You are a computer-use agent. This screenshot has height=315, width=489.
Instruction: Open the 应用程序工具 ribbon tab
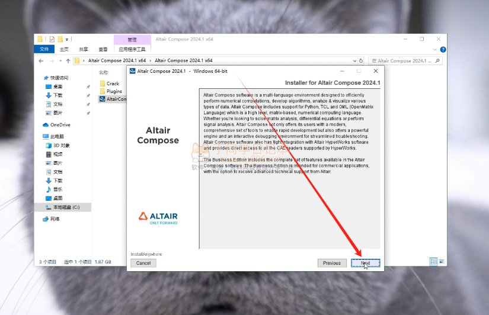pos(132,49)
